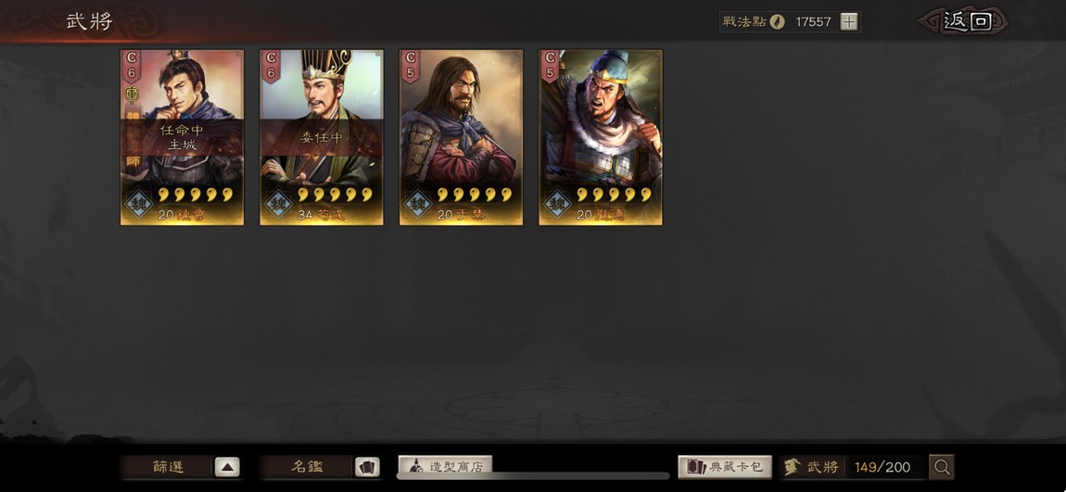
Task: Go back with the 返回 button
Action: tap(964, 21)
